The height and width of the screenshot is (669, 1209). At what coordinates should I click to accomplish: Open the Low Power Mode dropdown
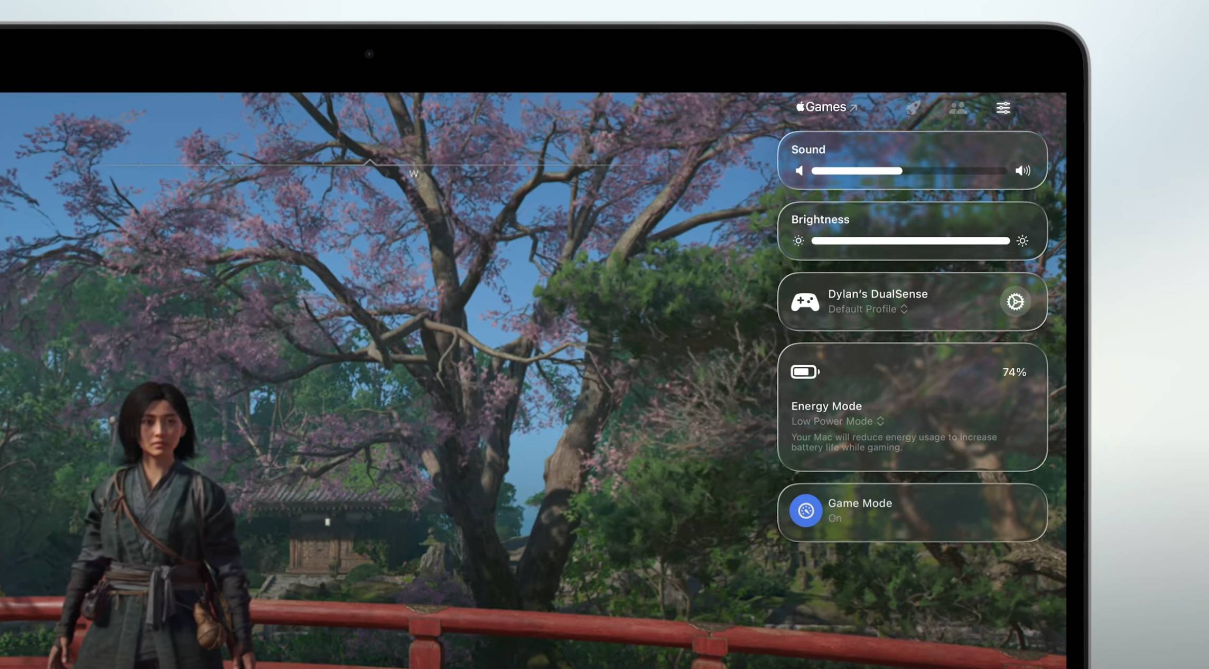[838, 421]
